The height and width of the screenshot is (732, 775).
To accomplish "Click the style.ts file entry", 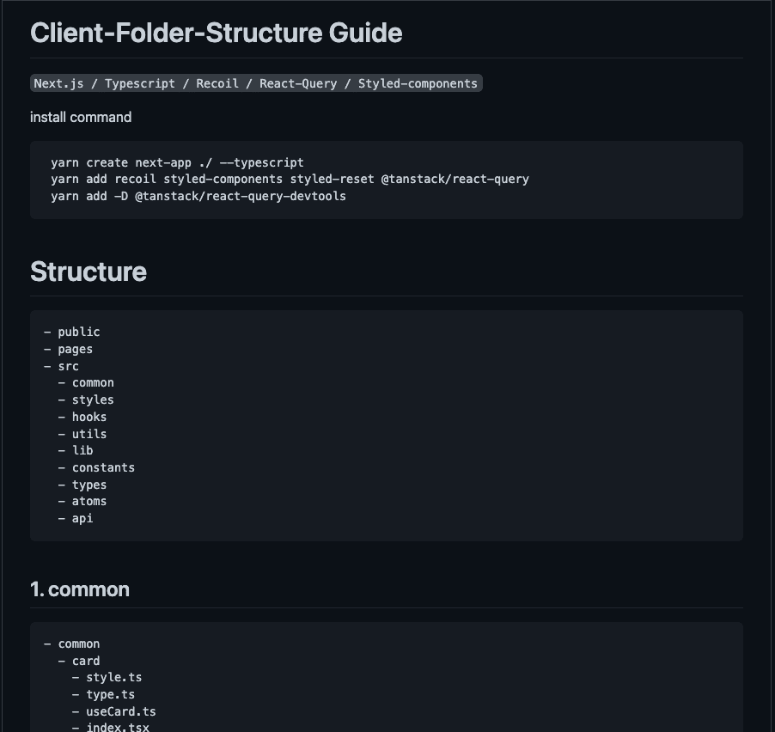I will [113, 677].
